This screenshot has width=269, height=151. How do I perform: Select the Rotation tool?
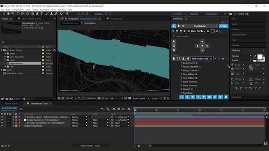[x=18, y=14]
